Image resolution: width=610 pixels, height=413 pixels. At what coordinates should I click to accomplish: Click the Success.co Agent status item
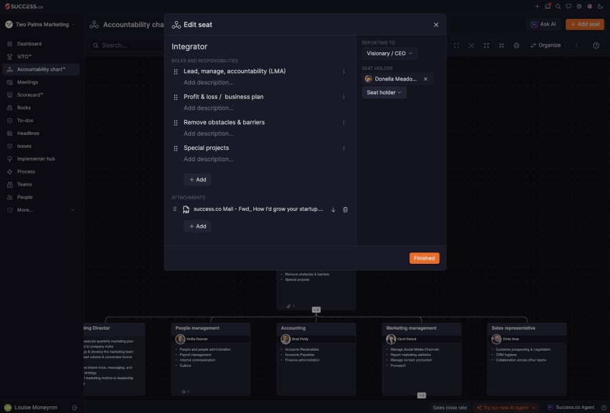(571, 408)
